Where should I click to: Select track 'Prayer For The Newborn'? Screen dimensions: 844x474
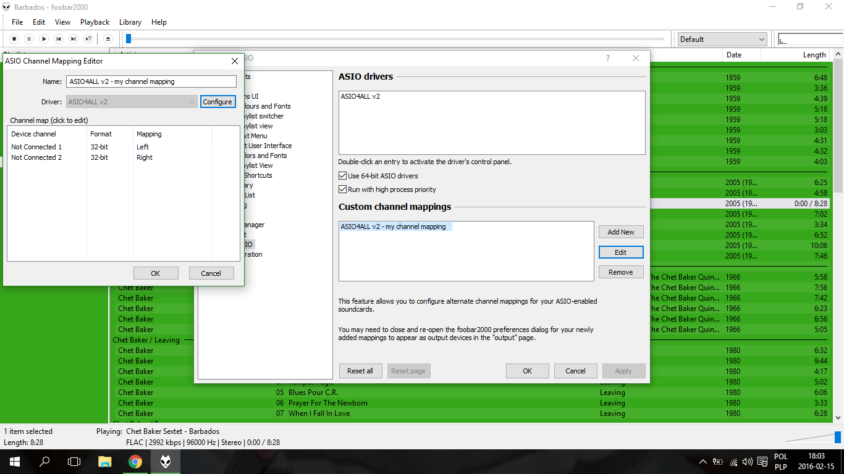pos(328,403)
